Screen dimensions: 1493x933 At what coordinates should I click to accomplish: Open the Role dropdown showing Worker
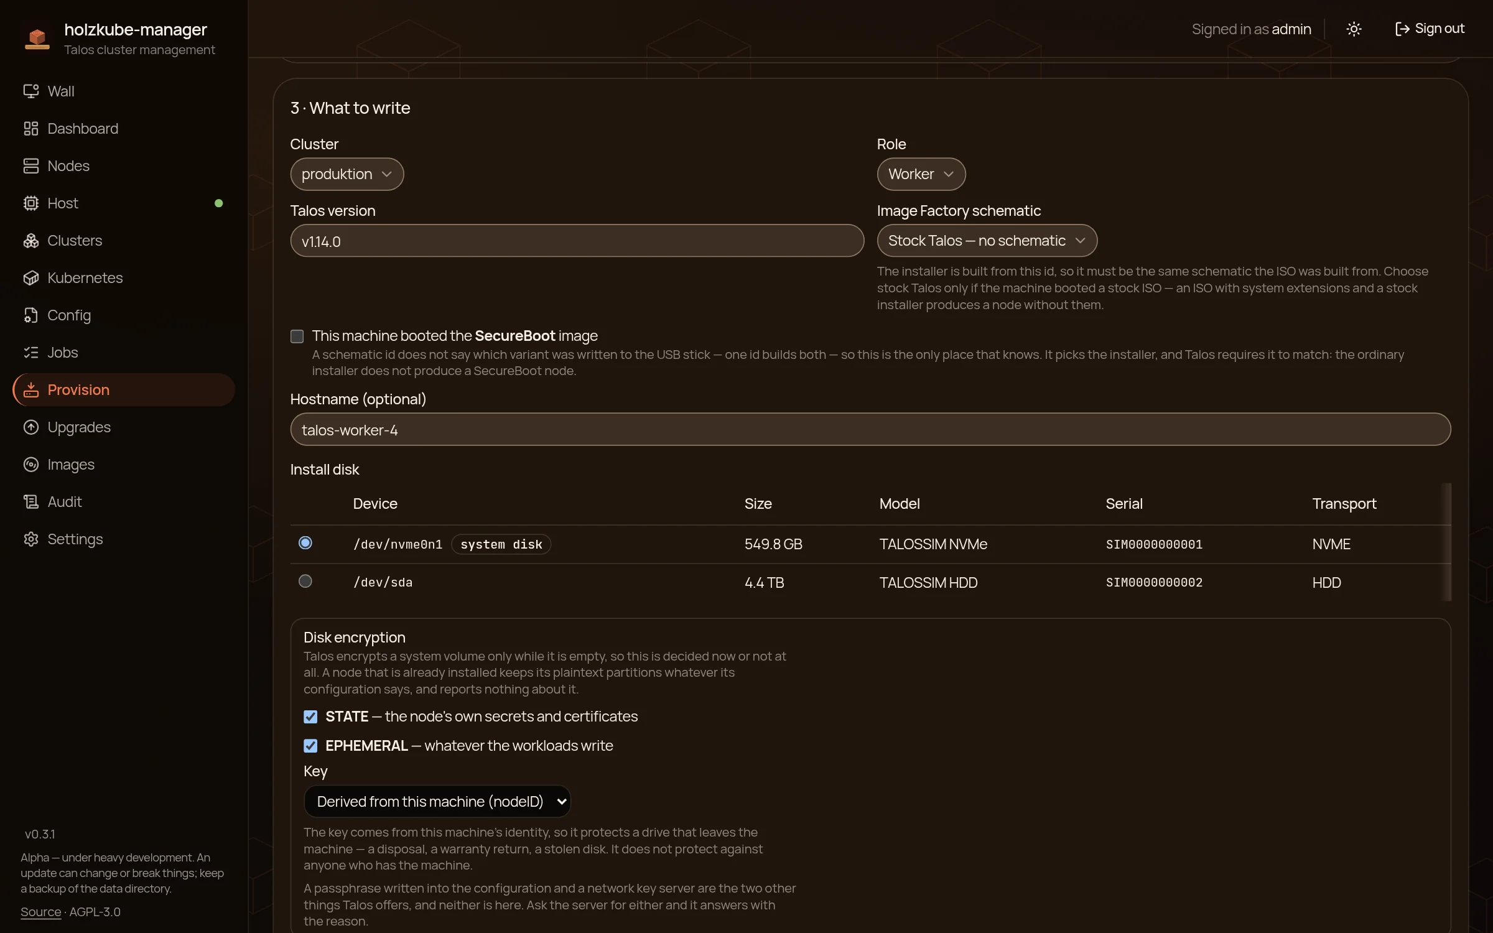pos(921,174)
